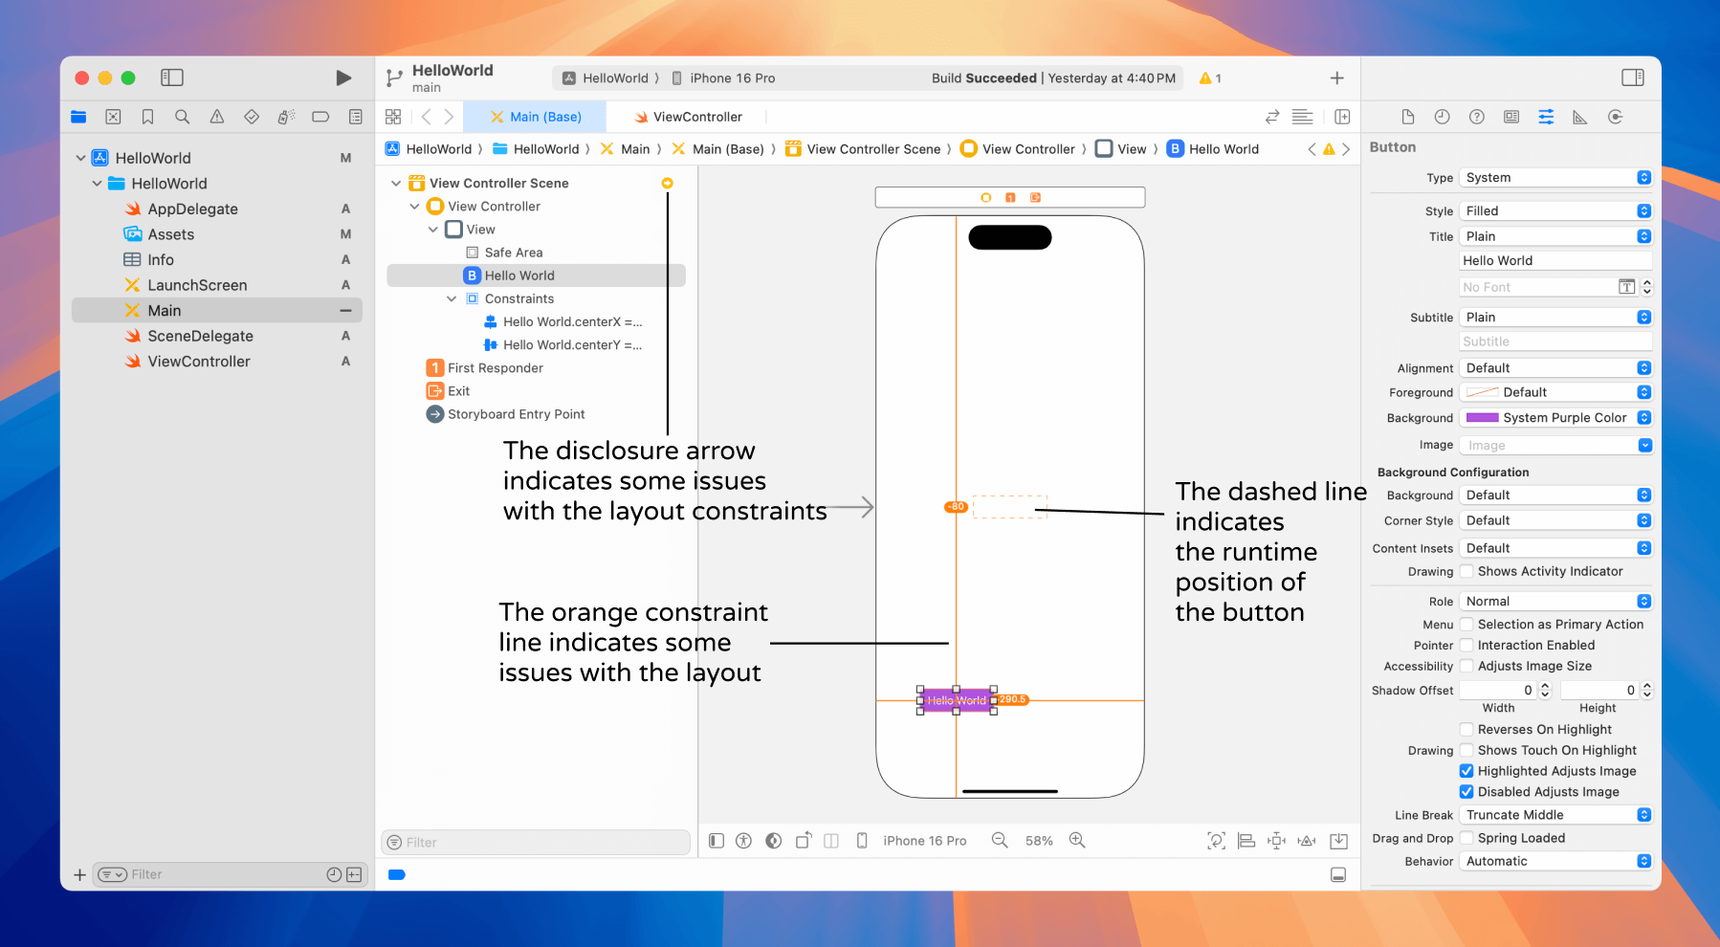The width and height of the screenshot is (1720, 947).
Task: Select the HelloWorld scheme in toolbar
Action: [606, 77]
